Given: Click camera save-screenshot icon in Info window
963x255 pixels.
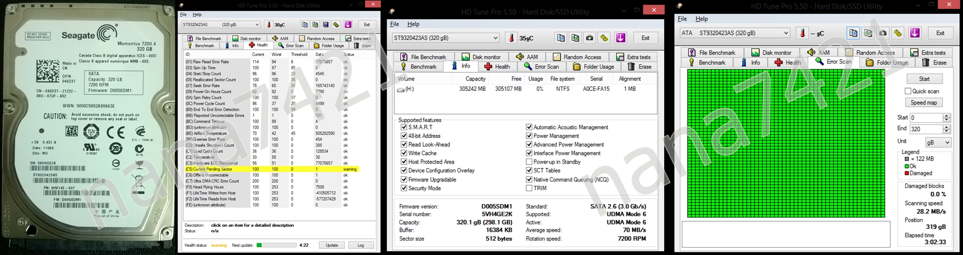Looking at the screenshot, I should 589,38.
